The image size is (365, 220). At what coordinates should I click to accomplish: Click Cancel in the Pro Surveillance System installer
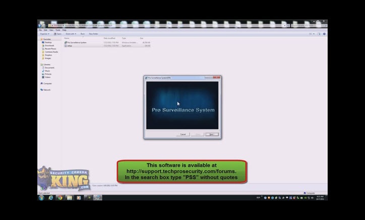pyautogui.click(x=183, y=135)
